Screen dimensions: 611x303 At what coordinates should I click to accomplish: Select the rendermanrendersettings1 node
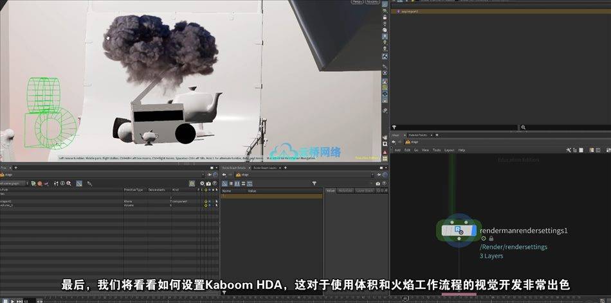pos(459,230)
